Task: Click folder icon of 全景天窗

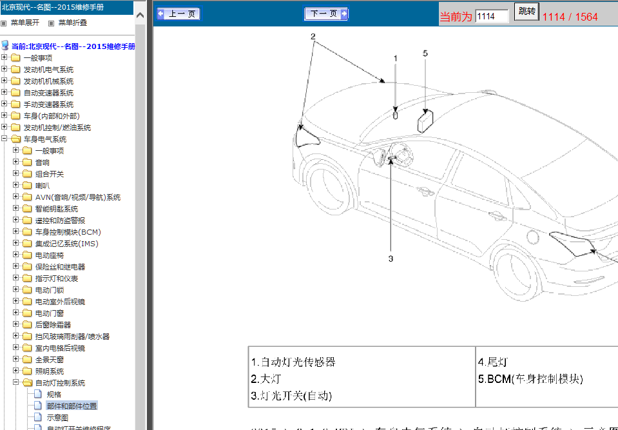Action: [27, 359]
